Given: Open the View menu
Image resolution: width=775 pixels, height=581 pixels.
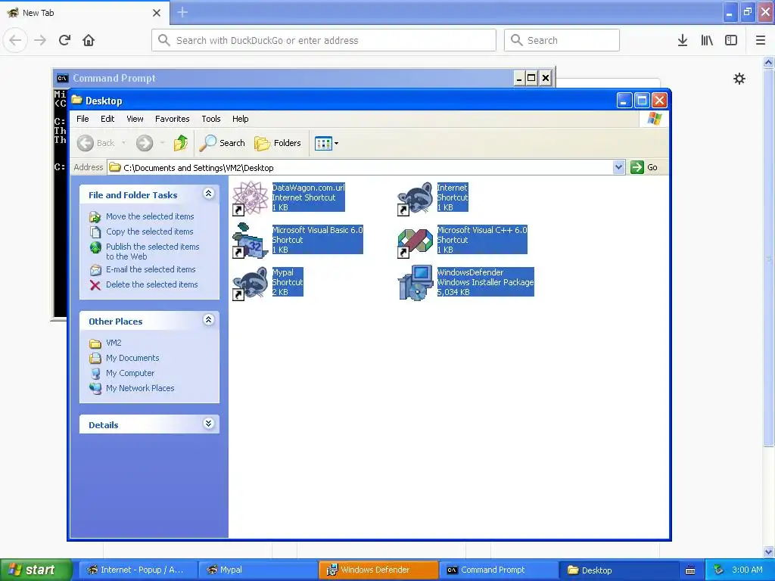Looking at the screenshot, I should pyautogui.click(x=135, y=119).
